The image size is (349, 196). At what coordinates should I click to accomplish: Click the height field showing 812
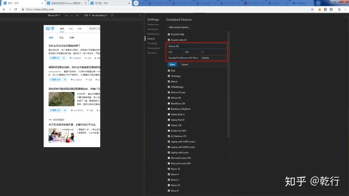pos(192,52)
